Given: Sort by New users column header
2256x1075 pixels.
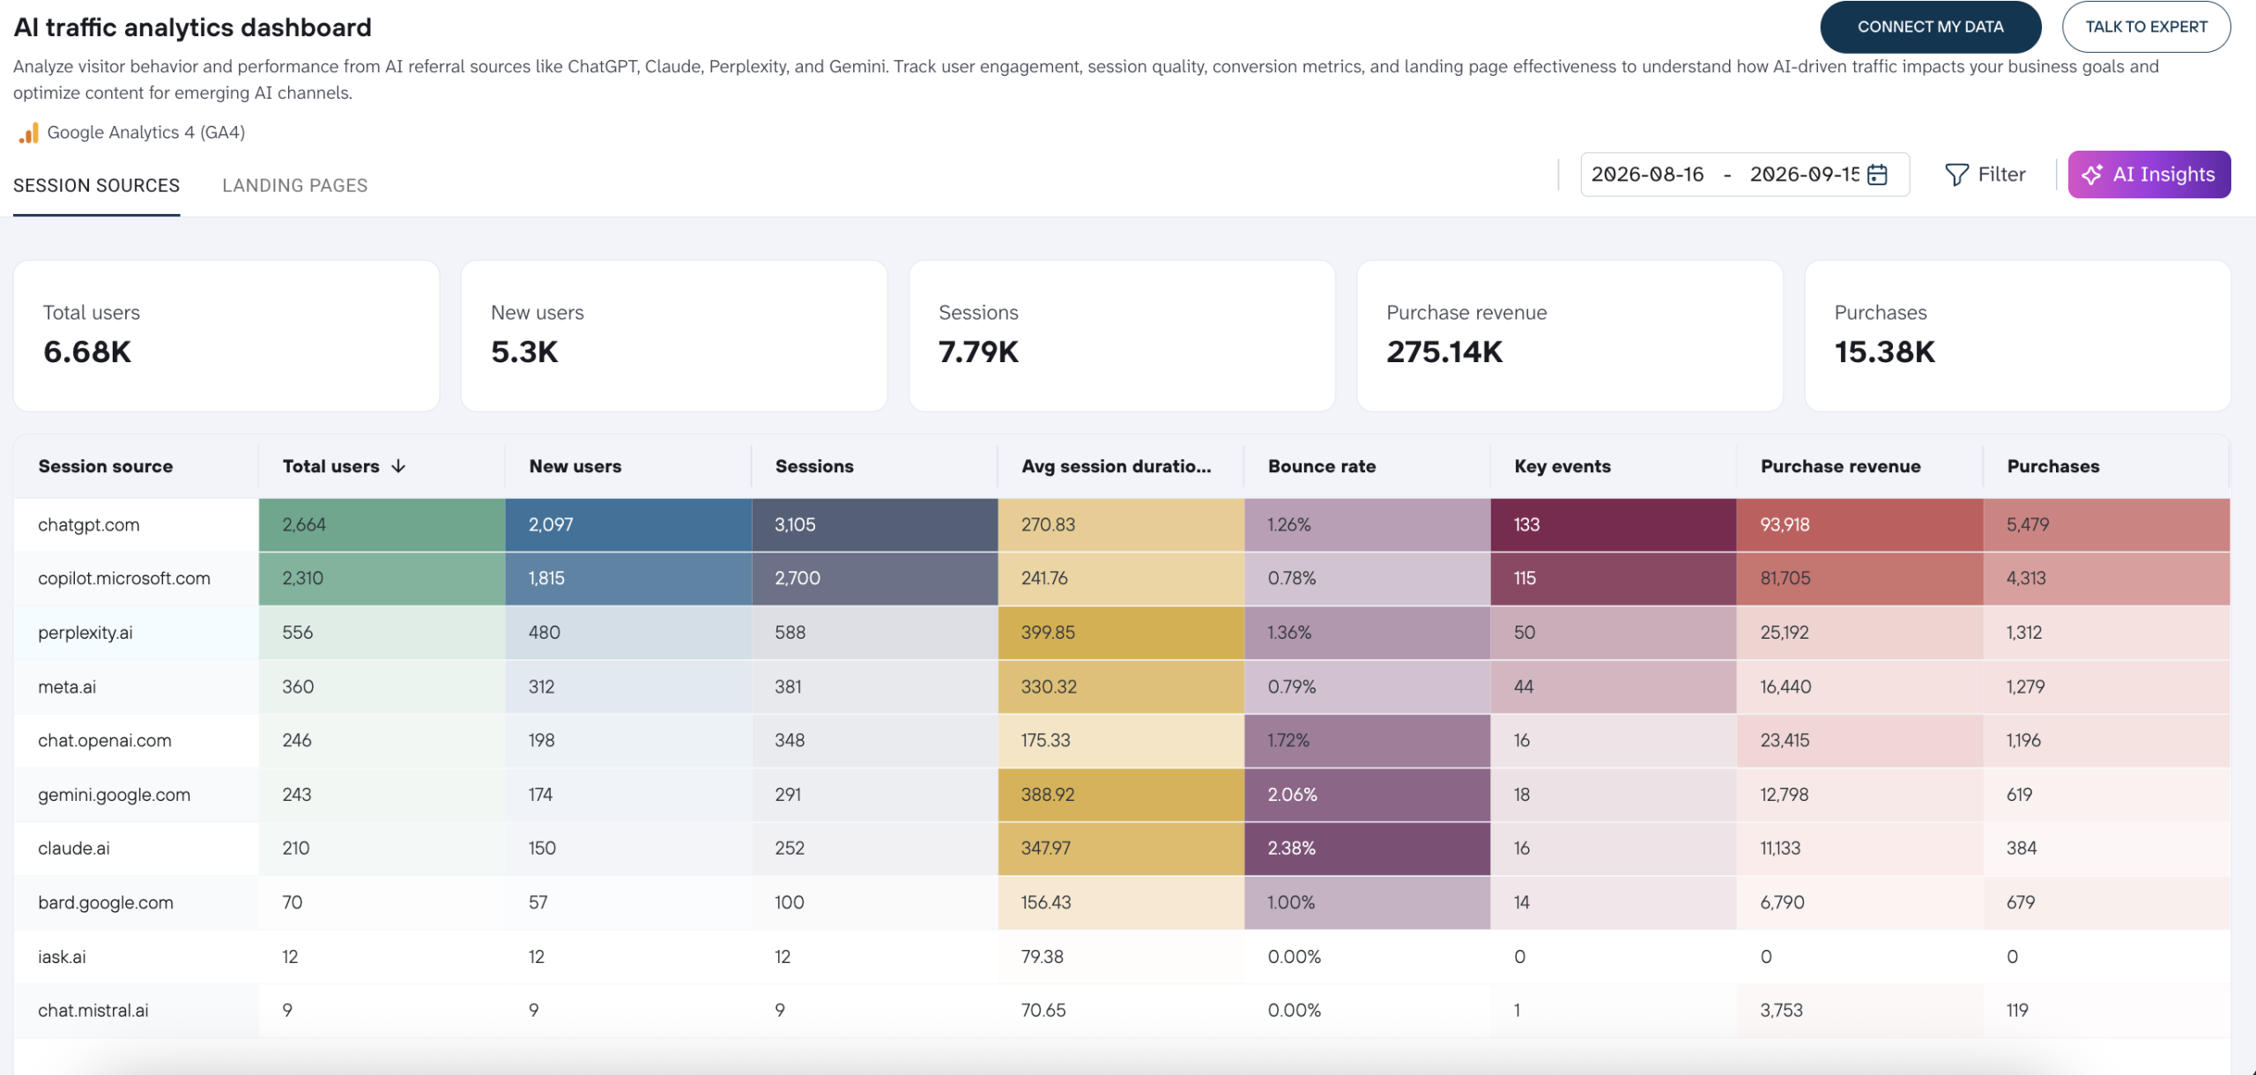Looking at the screenshot, I should tap(575, 466).
